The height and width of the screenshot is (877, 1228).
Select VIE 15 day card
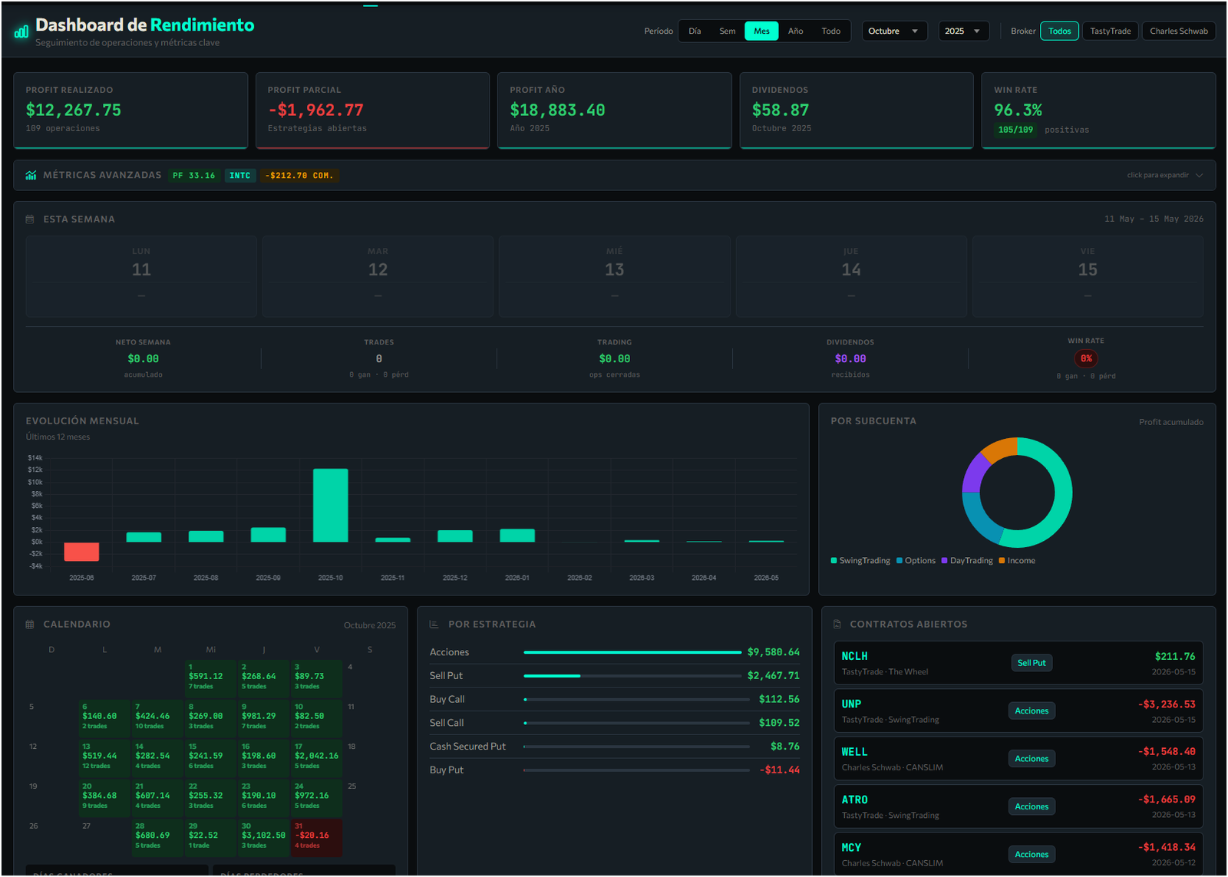[1088, 277]
